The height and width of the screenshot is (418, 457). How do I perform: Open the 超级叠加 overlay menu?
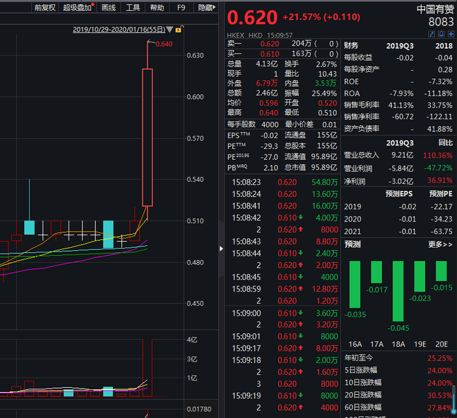click(78, 8)
